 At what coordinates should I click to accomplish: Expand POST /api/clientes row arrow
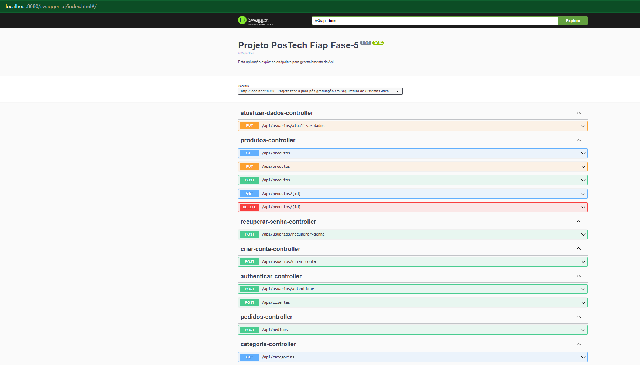pos(583,303)
